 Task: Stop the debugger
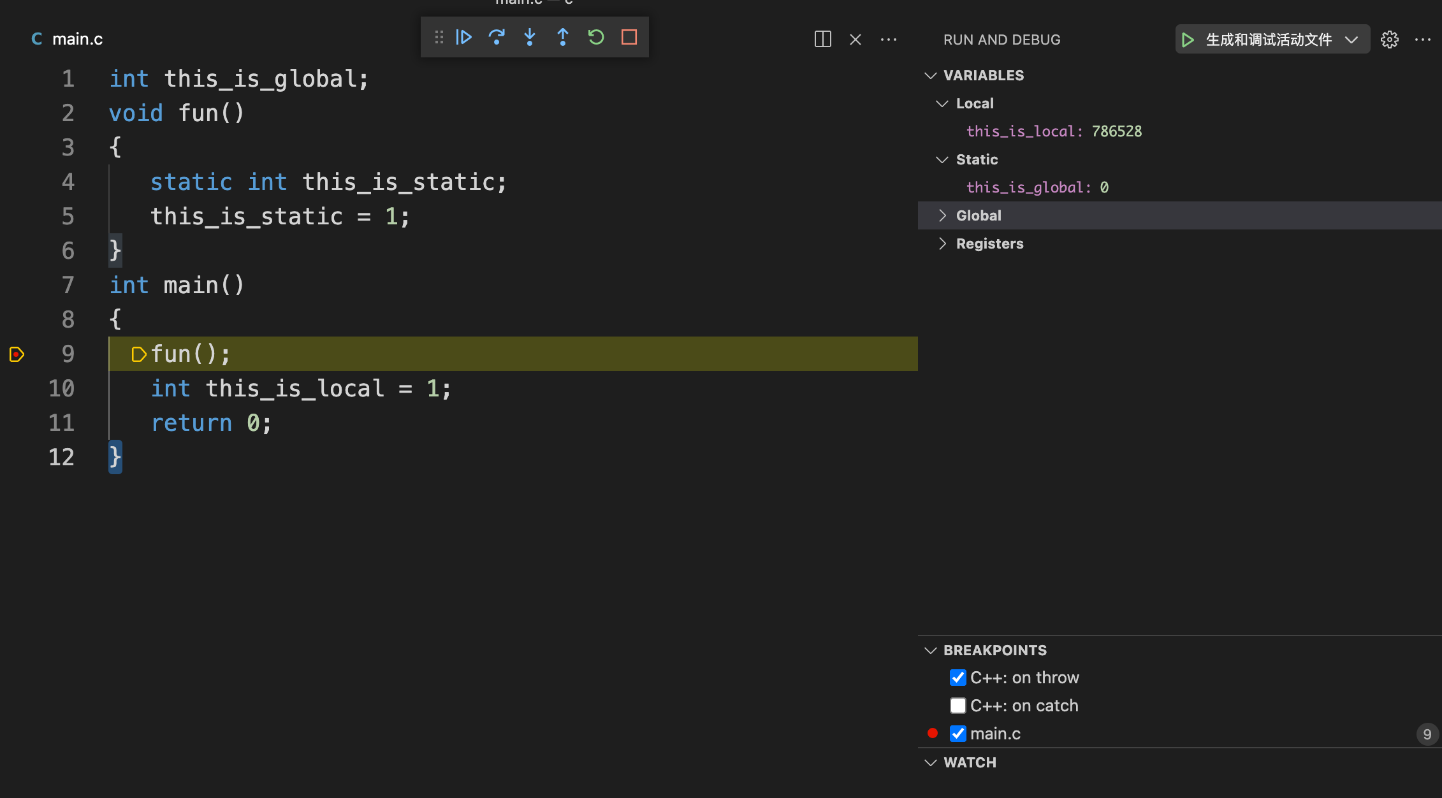[629, 37]
